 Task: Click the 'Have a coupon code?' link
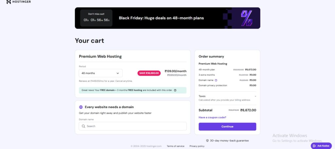coord(212,117)
